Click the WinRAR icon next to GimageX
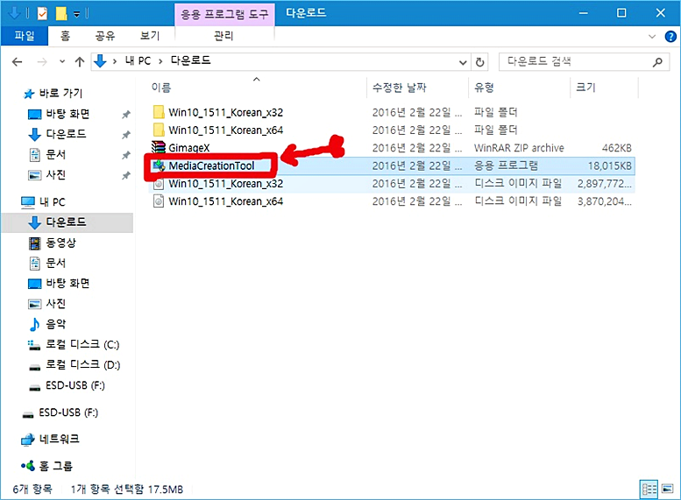The image size is (681, 500). coord(159,147)
